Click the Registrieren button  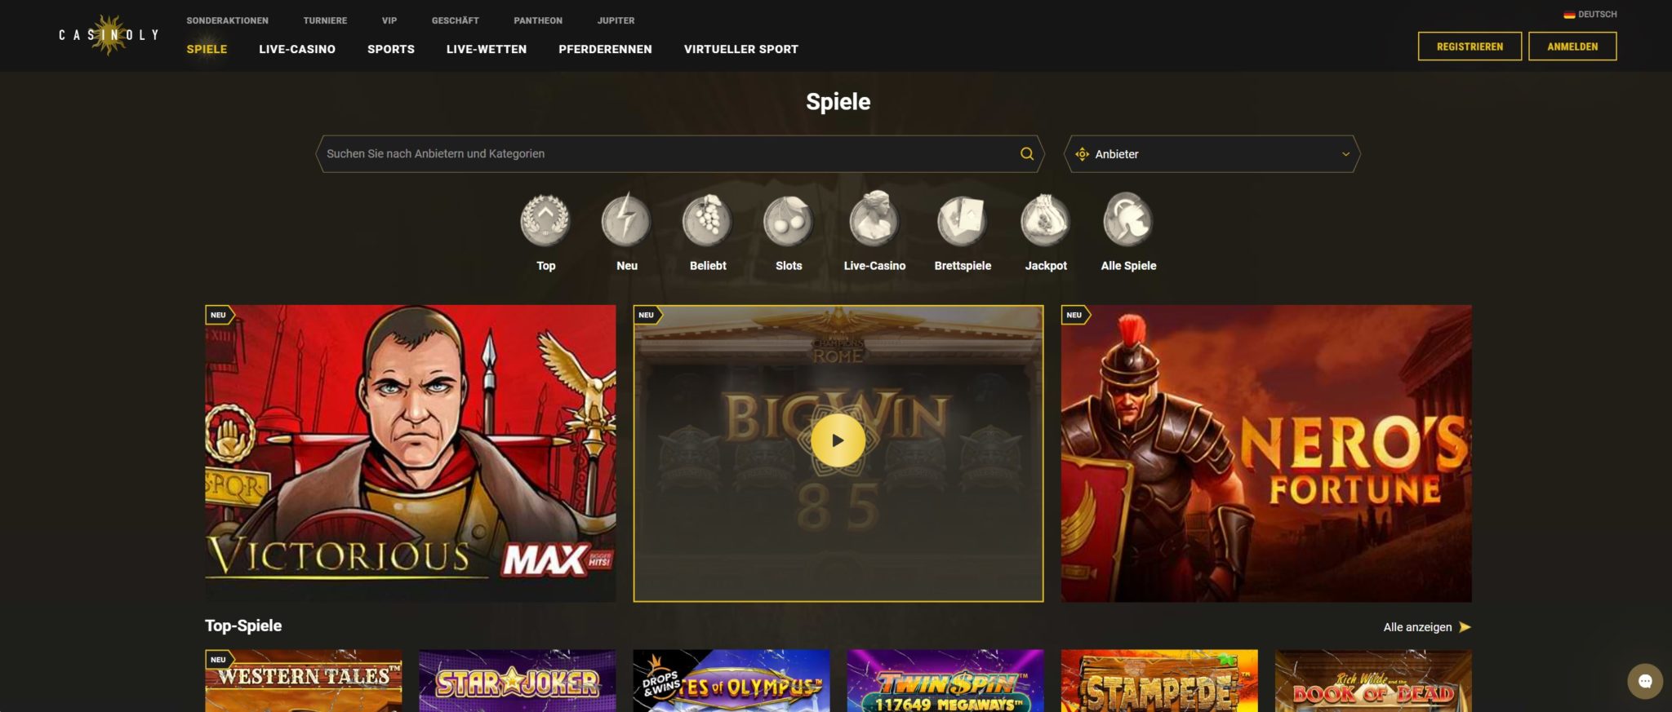pos(1470,46)
